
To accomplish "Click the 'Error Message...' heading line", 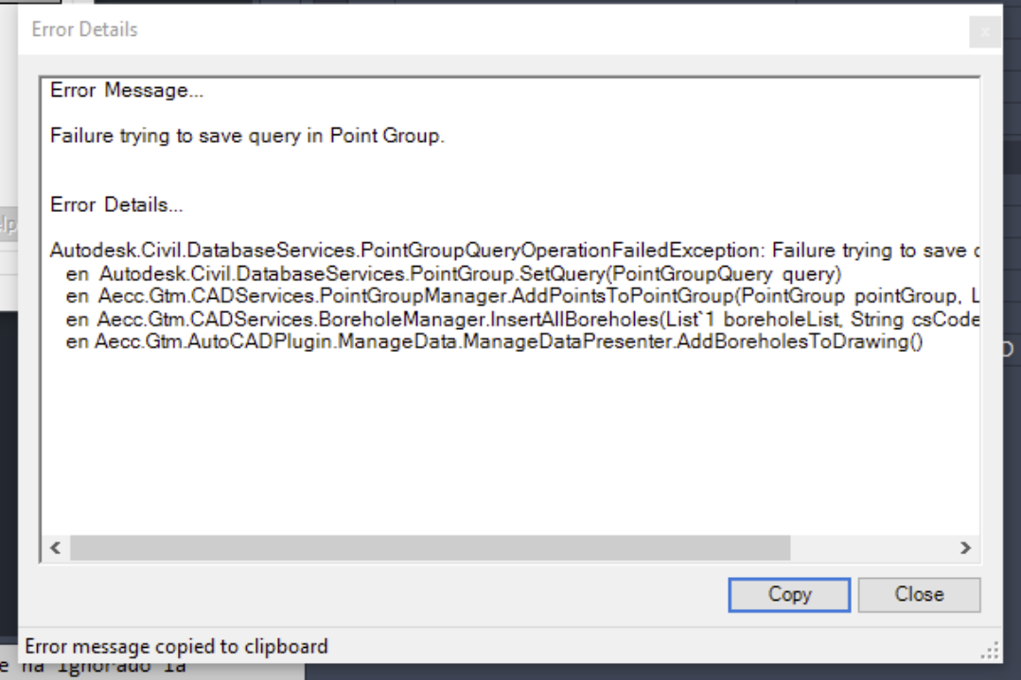I will click(127, 93).
